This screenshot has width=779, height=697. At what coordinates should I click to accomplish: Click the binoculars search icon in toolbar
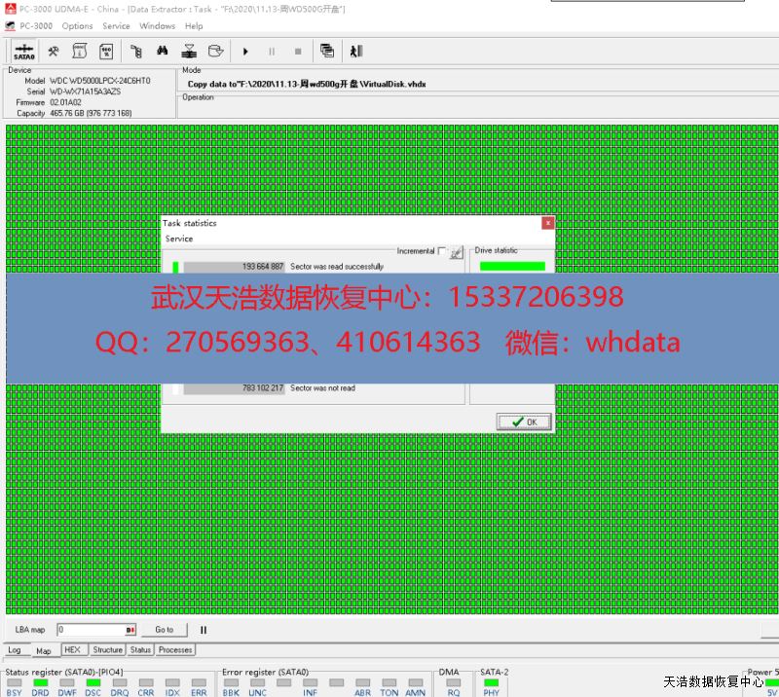coord(164,52)
